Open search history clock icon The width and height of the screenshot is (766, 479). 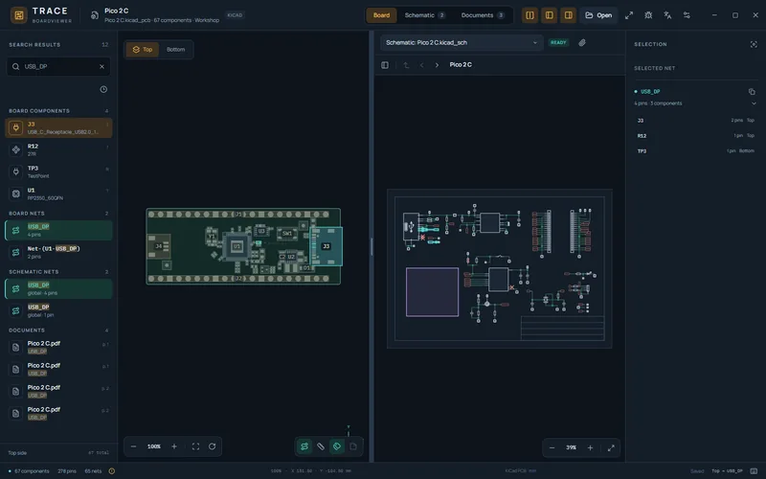point(103,89)
